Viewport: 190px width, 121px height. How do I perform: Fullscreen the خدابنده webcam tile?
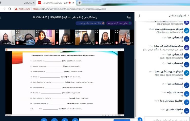[77, 32]
